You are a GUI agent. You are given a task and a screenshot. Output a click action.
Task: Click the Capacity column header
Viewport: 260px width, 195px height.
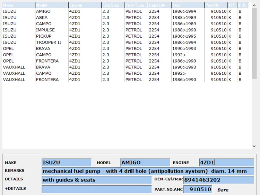tap(159, 5)
